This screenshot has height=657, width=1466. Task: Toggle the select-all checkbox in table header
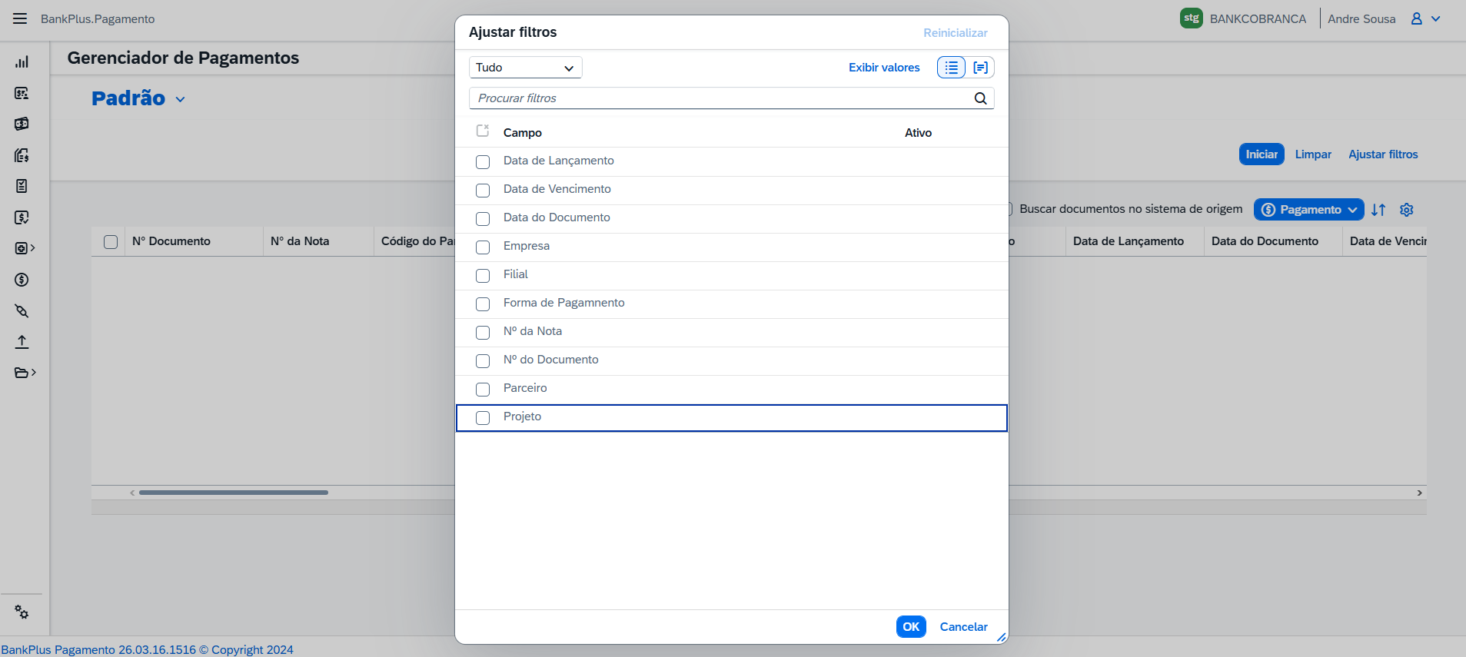(111, 242)
